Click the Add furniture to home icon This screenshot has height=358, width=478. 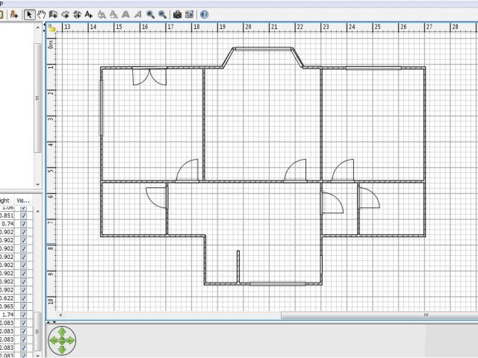[x=13, y=14]
